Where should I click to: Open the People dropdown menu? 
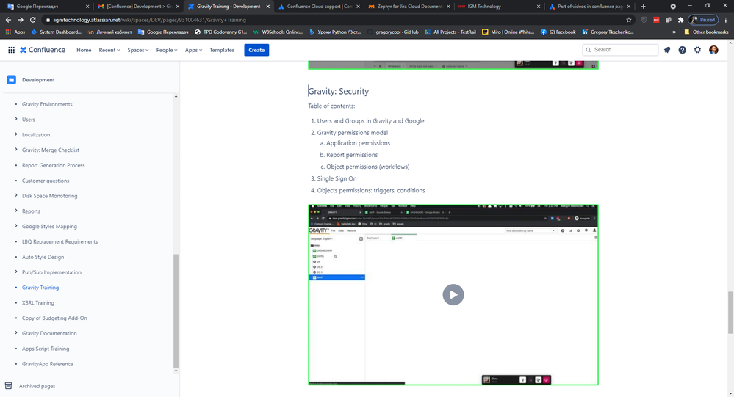[167, 50]
